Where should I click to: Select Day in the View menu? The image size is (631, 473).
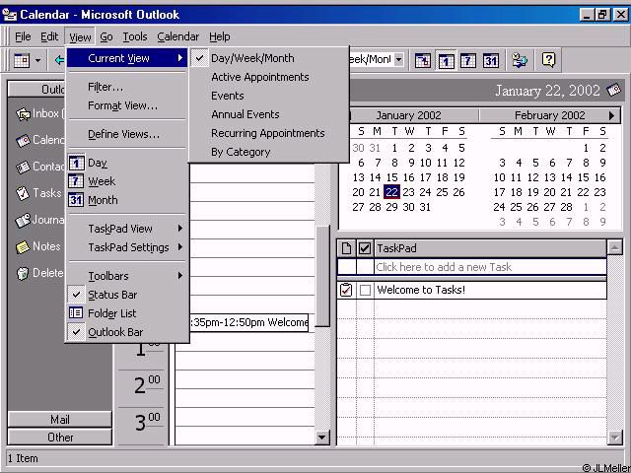(127, 163)
